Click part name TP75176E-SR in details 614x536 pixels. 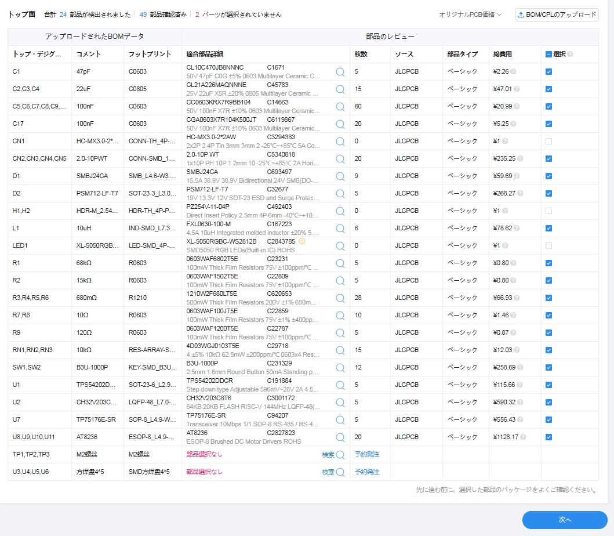tap(206, 415)
